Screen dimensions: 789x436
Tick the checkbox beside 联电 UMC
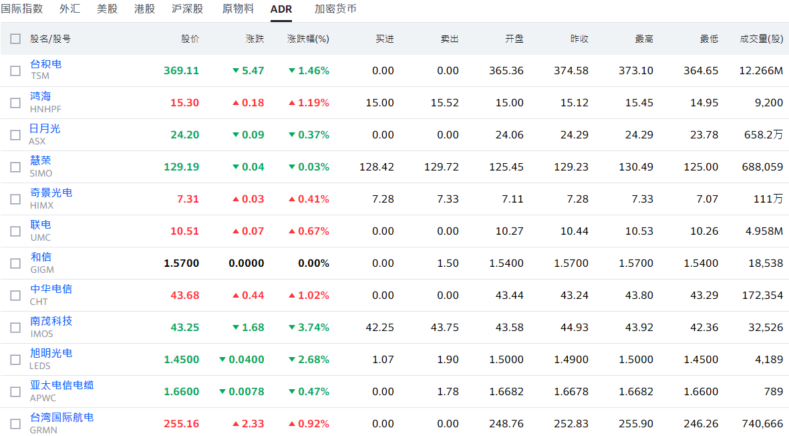tap(15, 231)
